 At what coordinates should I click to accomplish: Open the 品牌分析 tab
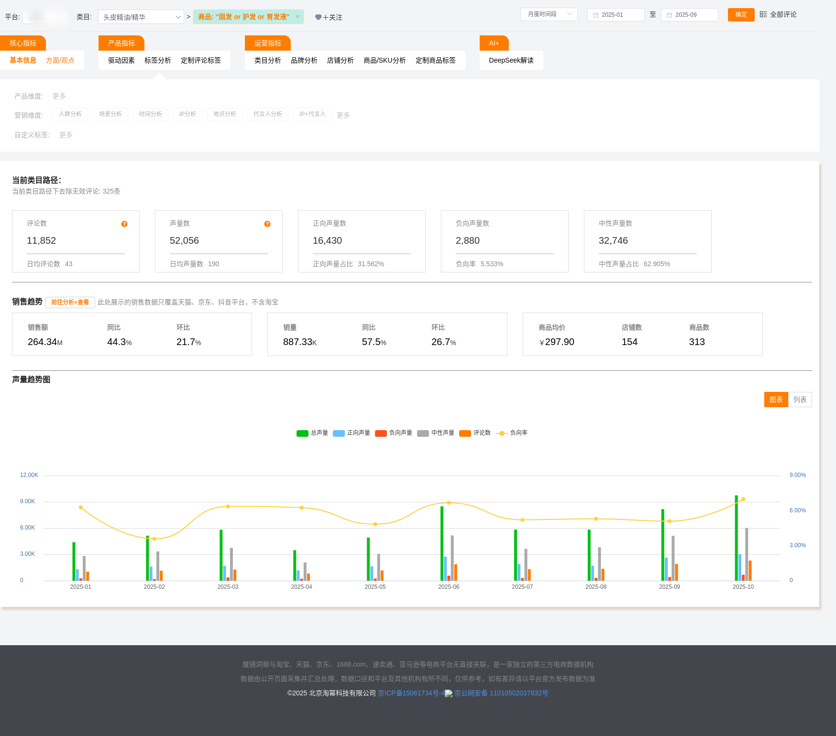point(304,60)
